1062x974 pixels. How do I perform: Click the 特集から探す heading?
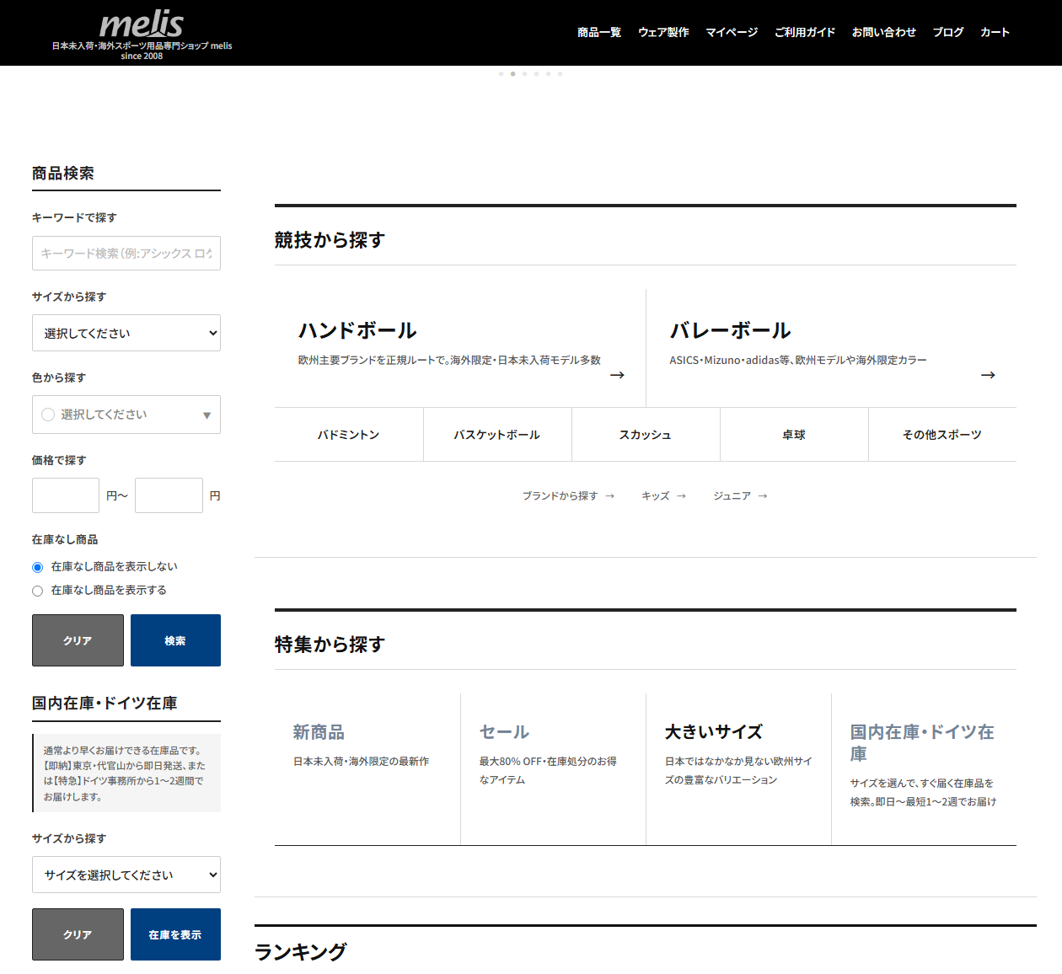tap(330, 645)
